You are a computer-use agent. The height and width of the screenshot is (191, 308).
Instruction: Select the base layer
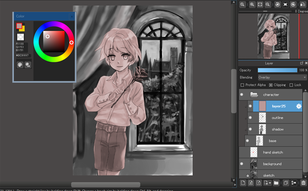pyautogui.click(x=273, y=141)
